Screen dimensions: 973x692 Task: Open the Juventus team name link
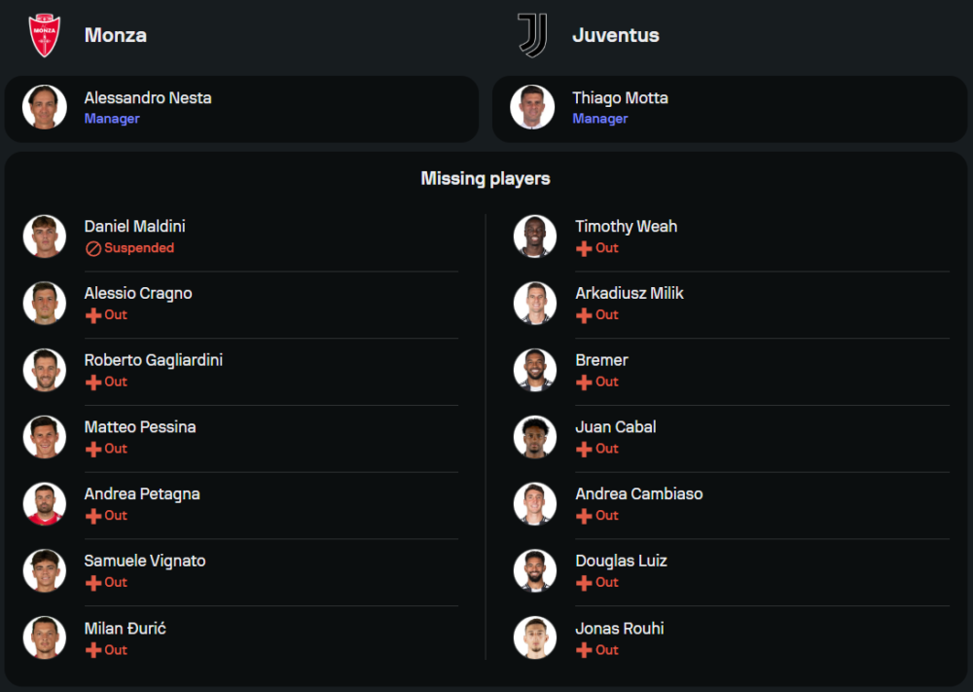coord(616,35)
